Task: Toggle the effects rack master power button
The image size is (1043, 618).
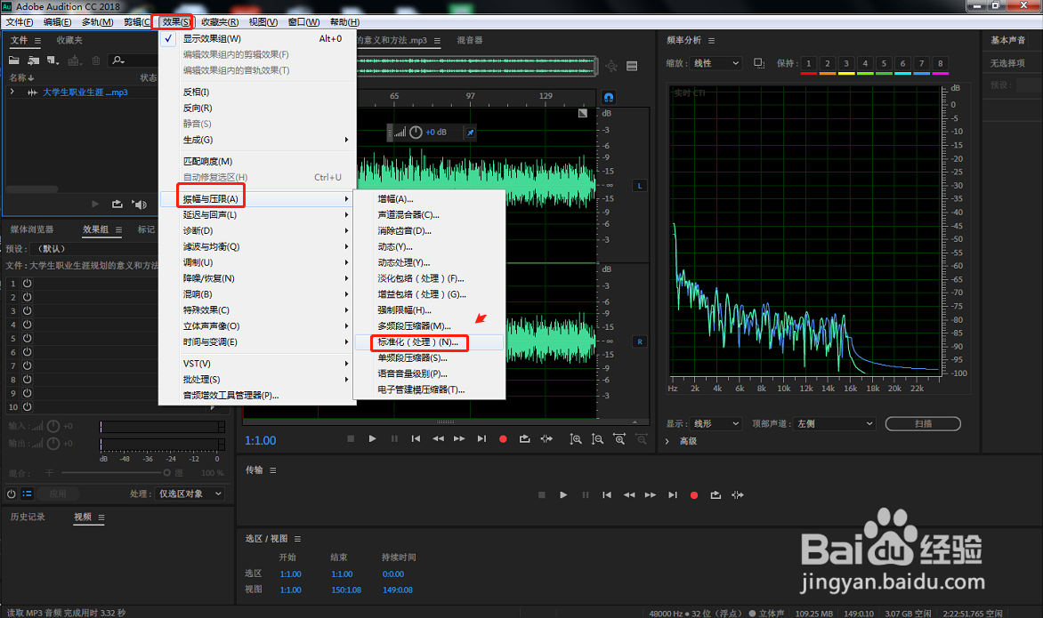Action: coord(12,494)
